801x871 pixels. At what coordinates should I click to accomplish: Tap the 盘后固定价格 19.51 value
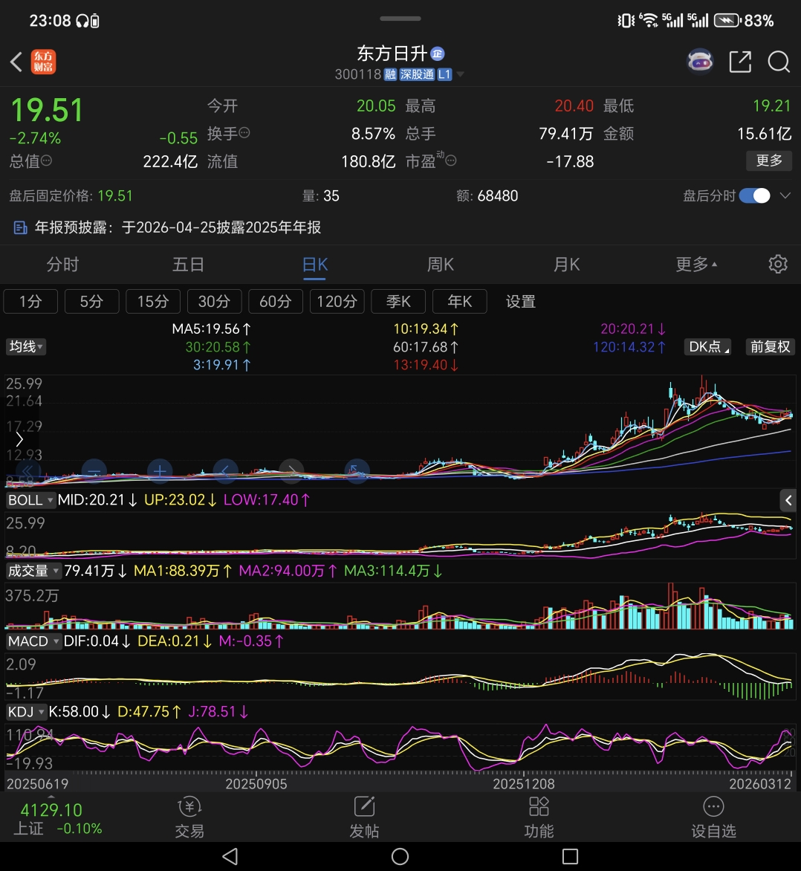pos(115,195)
